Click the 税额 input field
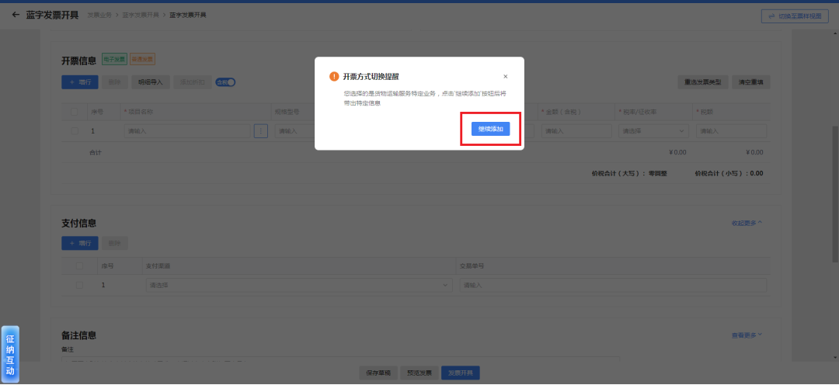The image size is (839, 385). 731,131
